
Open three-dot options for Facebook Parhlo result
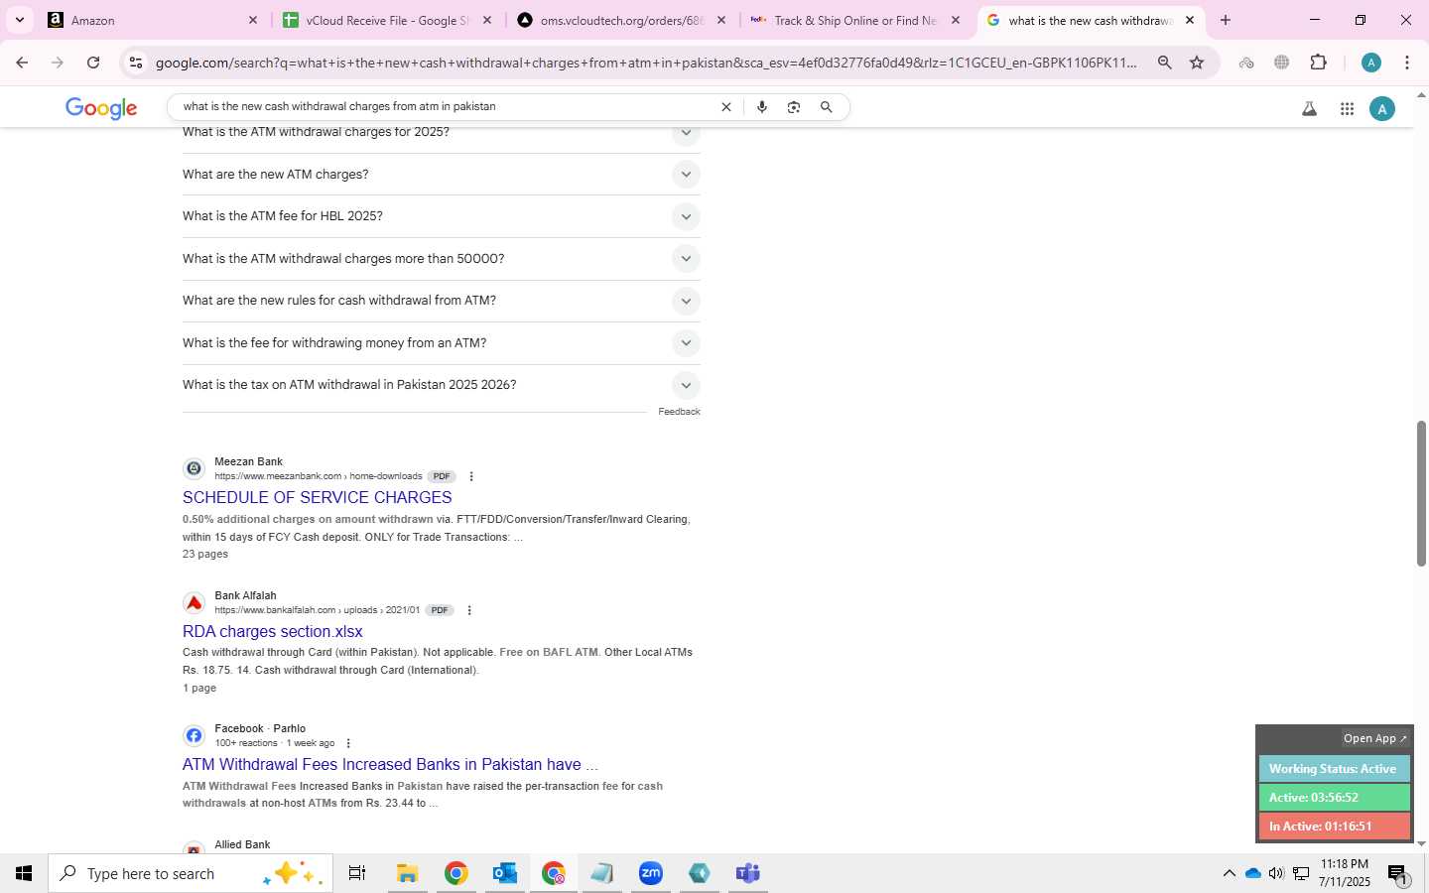click(347, 743)
